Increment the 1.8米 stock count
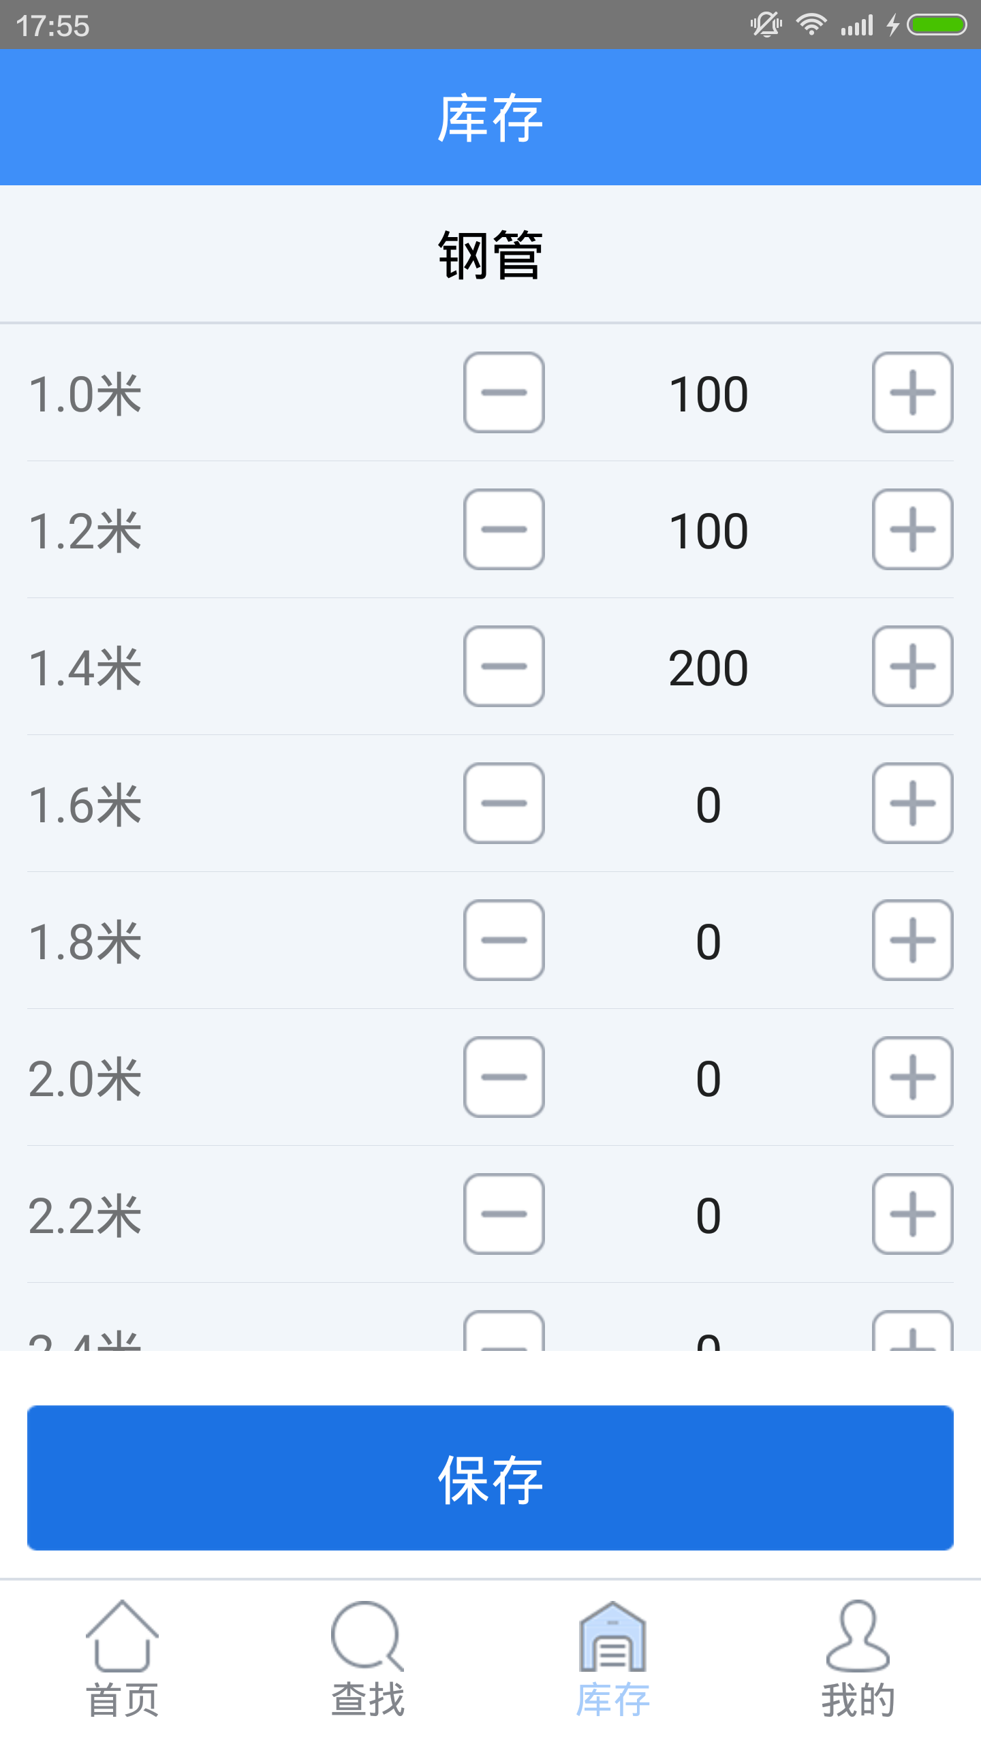Screen dimensions: 981x1744 pos(912,940)
